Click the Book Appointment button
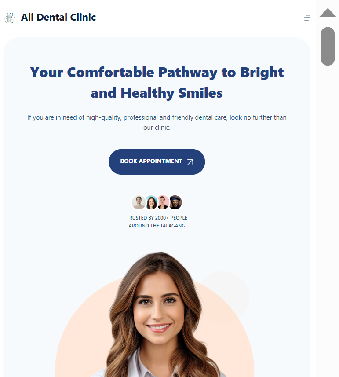This screenshot has width=339, height=377. pos(157,162)
